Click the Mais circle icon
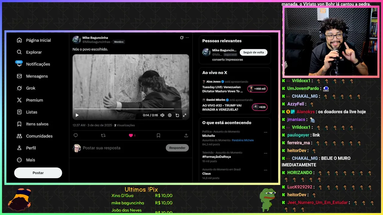 19,160
